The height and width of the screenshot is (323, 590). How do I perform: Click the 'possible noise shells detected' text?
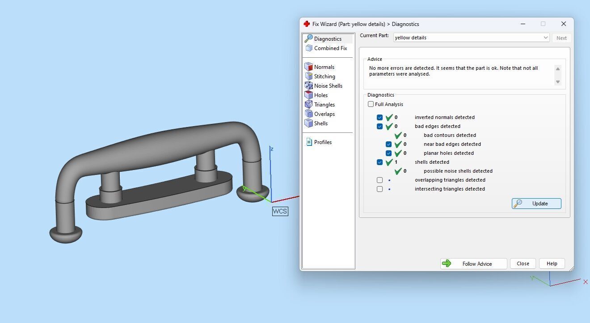(458, 171)
